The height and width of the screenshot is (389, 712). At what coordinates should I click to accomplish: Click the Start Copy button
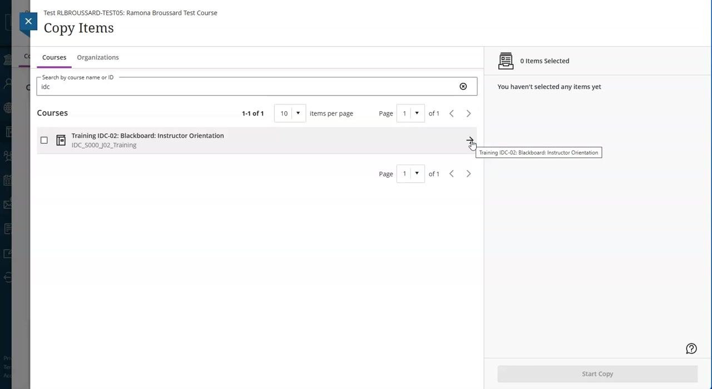(x=597, y=374)
